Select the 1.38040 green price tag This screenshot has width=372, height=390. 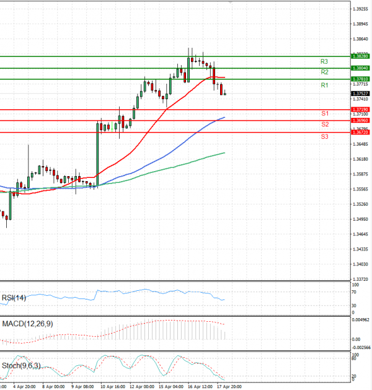click(360, 68)
